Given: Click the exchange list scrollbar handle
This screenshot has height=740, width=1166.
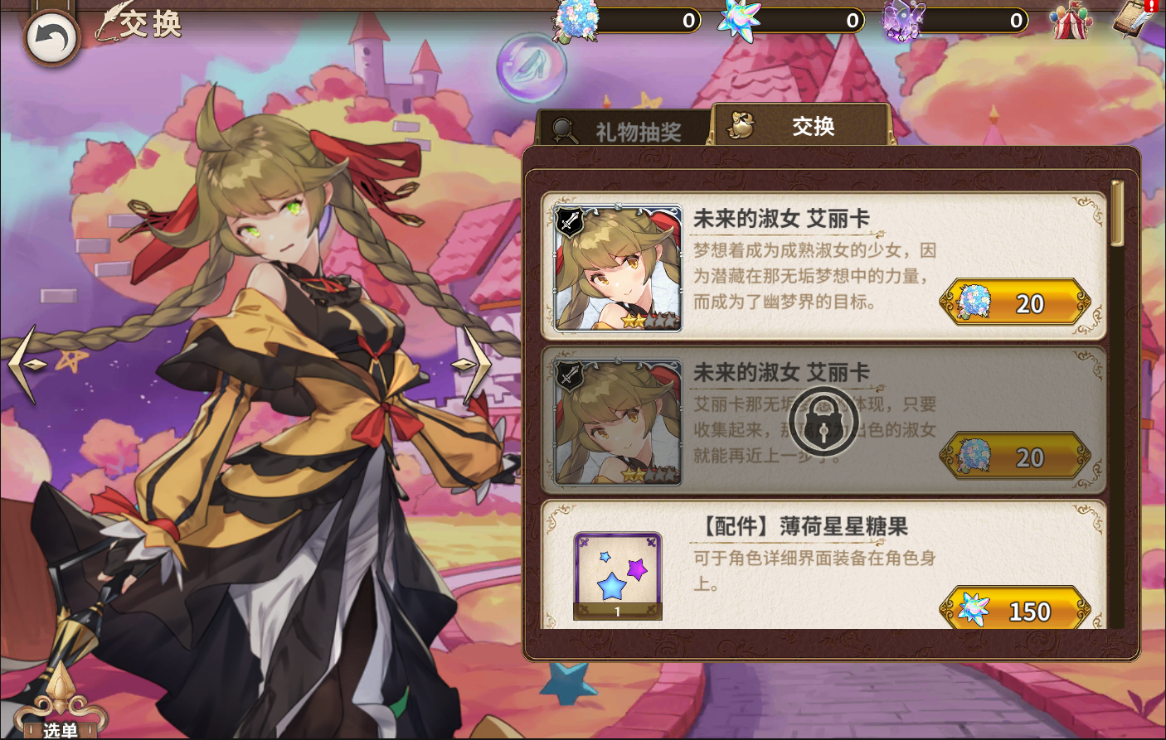Looking at the screenshot, I should point(1117,213).
